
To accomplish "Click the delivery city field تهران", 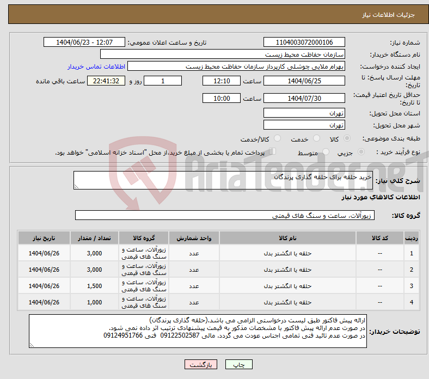I will point(304,125).
